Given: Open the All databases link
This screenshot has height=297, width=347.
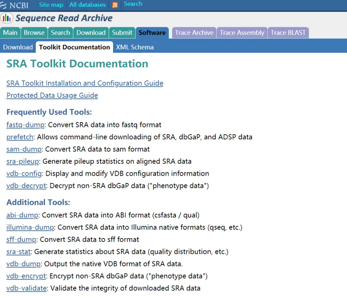Looking at the screenshot, I should [x=87, y=5].
